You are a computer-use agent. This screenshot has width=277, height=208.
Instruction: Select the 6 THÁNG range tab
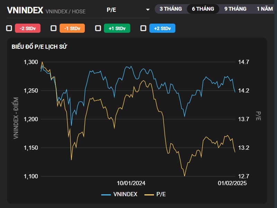(x=203, y=9)
